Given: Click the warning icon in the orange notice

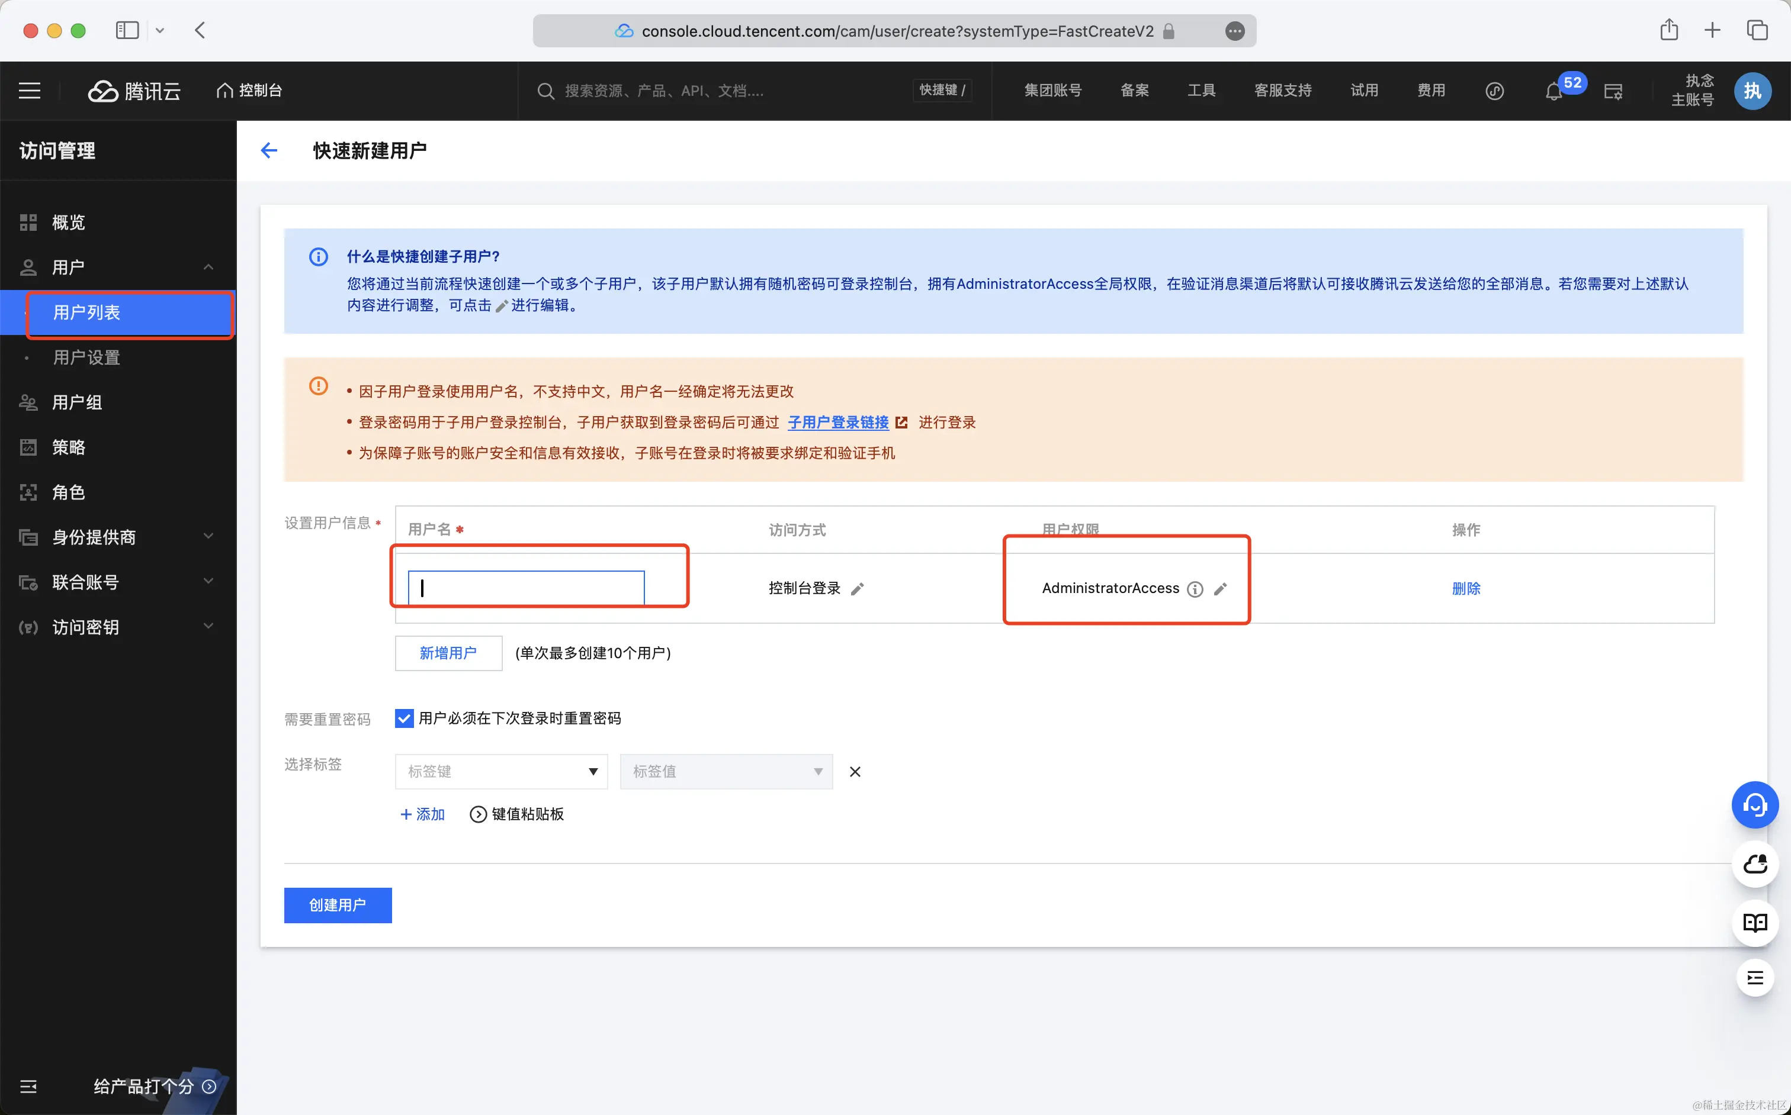Looking at the screenshot, I should point(318,386).
